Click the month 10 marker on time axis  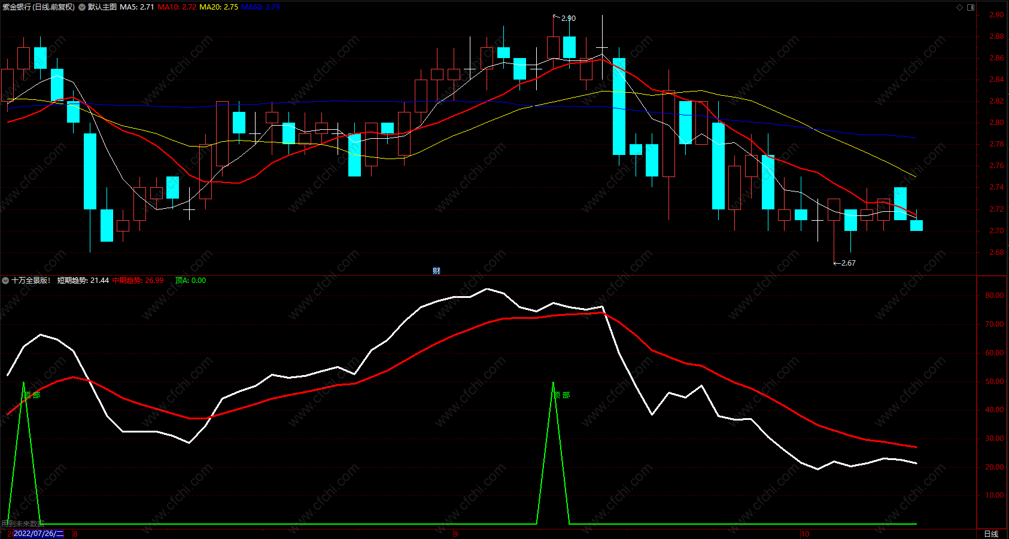point(805,534)
